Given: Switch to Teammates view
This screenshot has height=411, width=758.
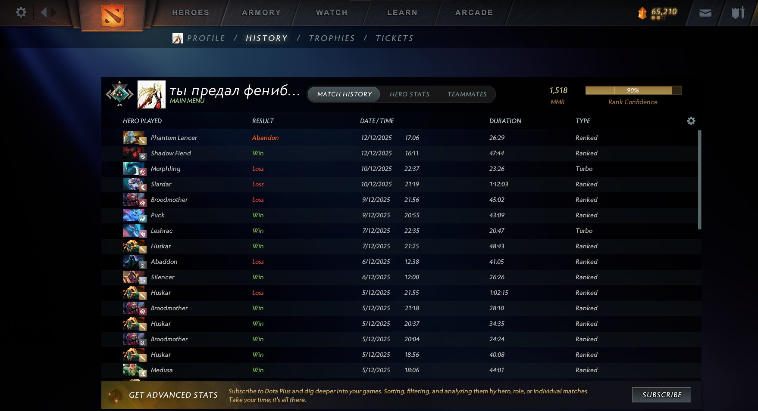Looking at the screenshot, I should click(x=467, y=94).
